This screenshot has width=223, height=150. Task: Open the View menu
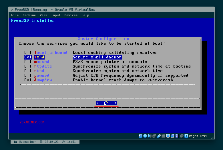pyautogui.click(x=43, y=15)
